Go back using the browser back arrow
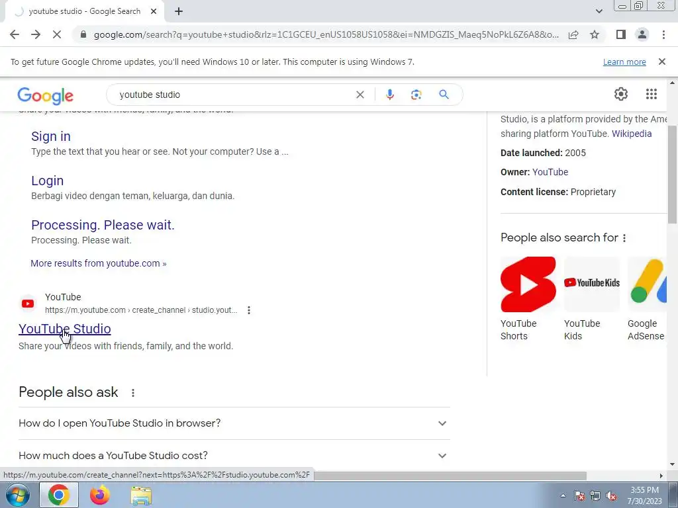 click(x=15, y=34)
